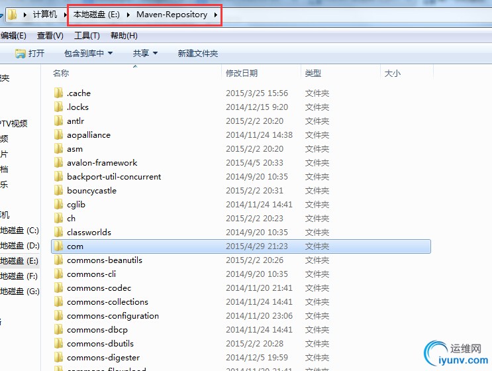Click the backport-util-concurrent folder icon

pyautogui.click(x=58, y=176)
